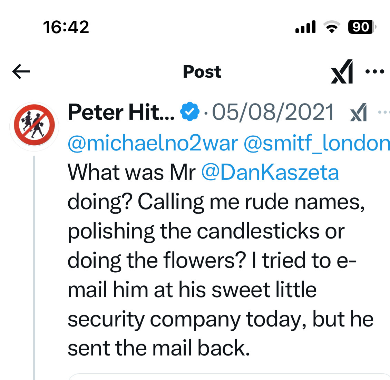This screenshot has width=390, height=380.
Task: Tap the back arrow
Action: coord(21,71)
